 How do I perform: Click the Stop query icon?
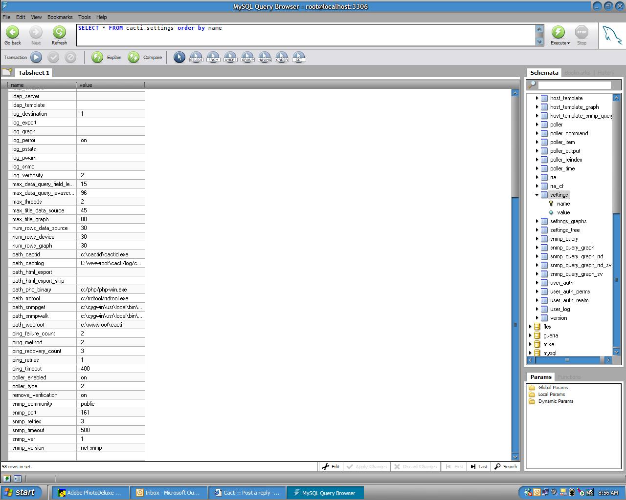pyautogui.click(x=581, y=32)
